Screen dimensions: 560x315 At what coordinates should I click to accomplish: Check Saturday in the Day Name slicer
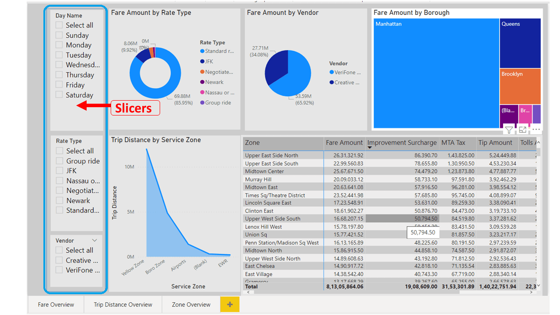click(x=59, y=94)
